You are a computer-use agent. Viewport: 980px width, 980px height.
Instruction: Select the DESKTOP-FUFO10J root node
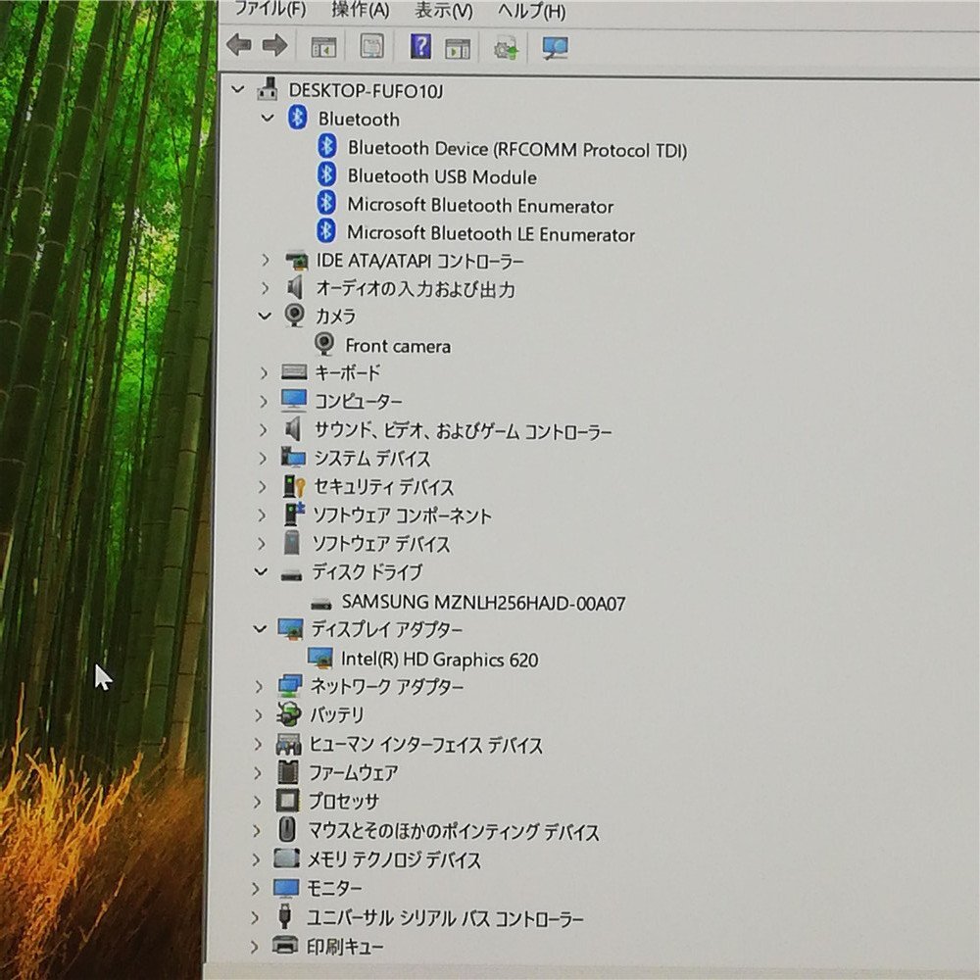(365, 89)
